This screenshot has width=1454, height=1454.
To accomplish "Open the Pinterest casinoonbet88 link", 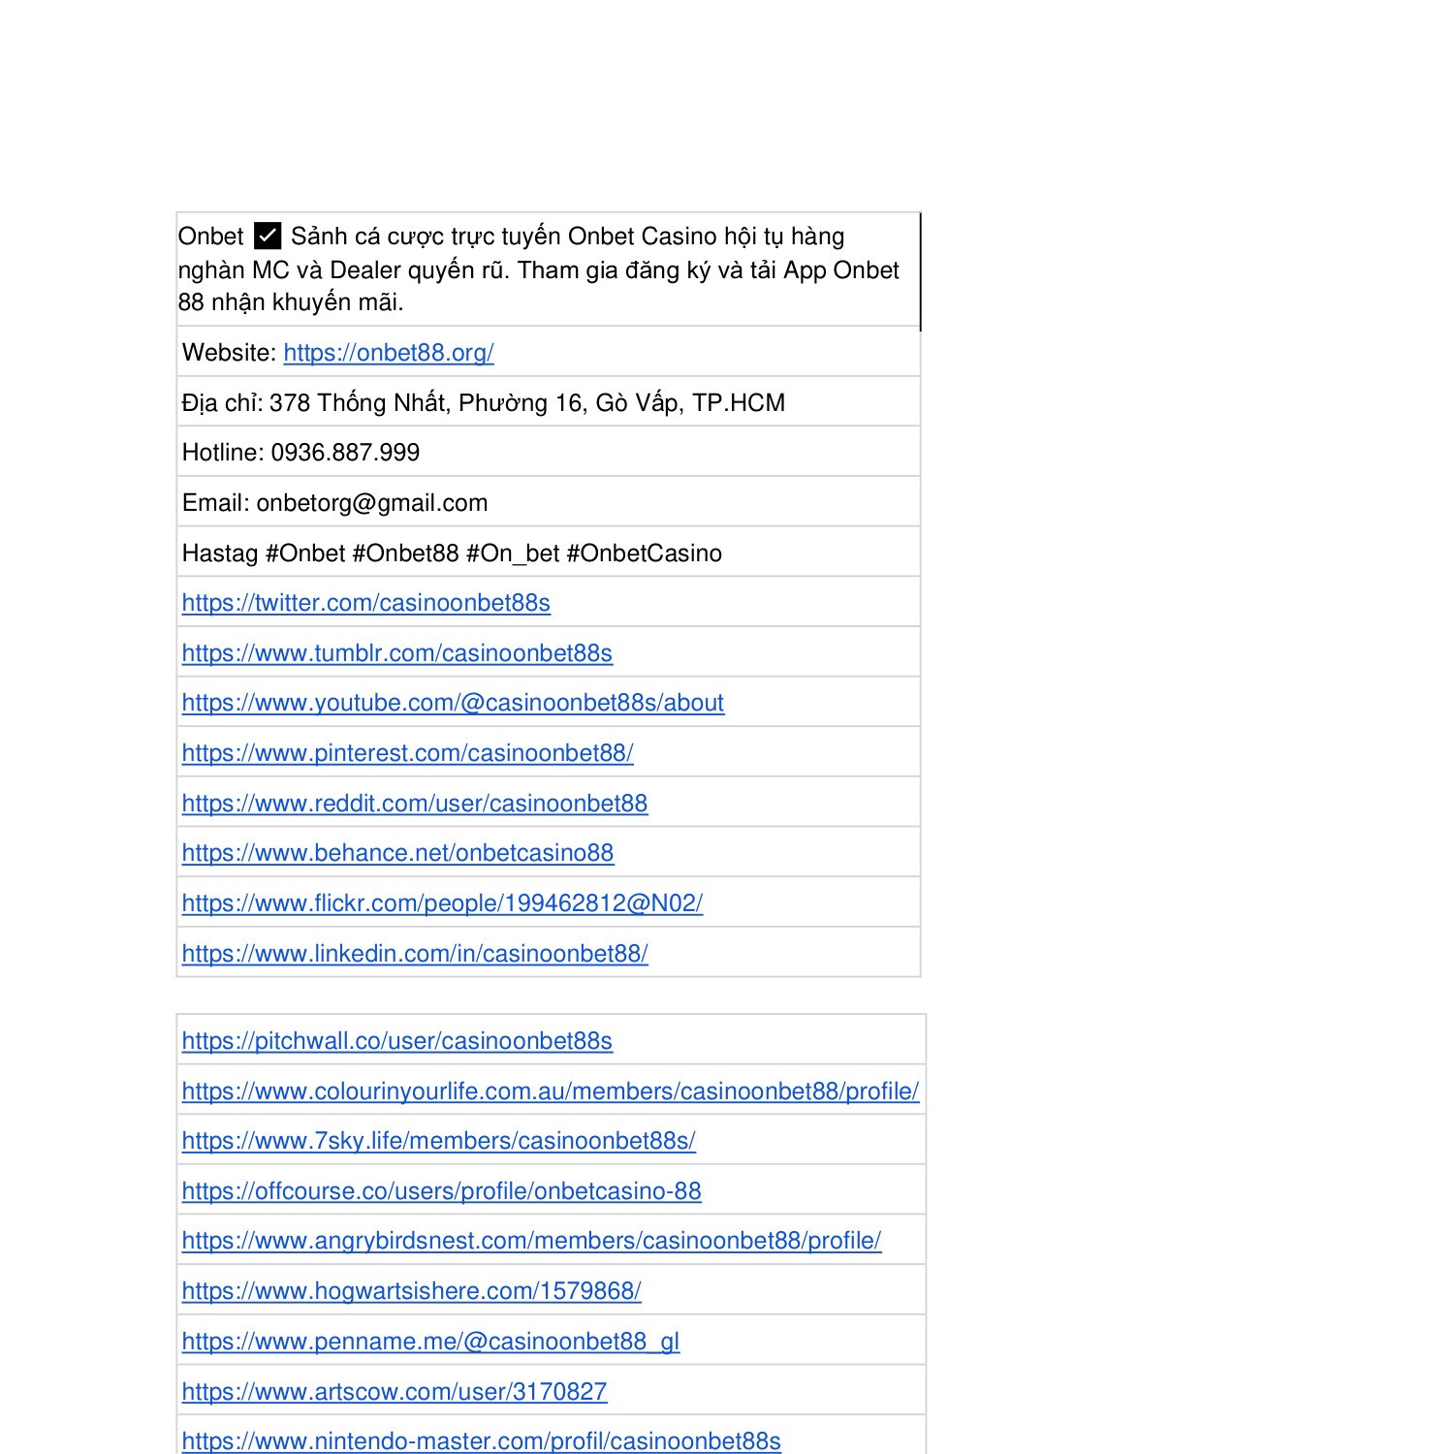I will coord(407,753).
